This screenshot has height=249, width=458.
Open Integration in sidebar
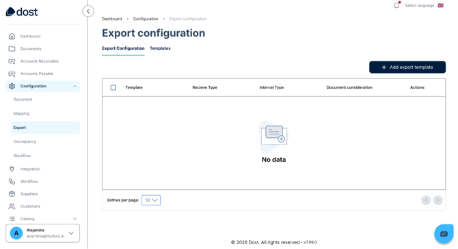click(x=30, y=169)
